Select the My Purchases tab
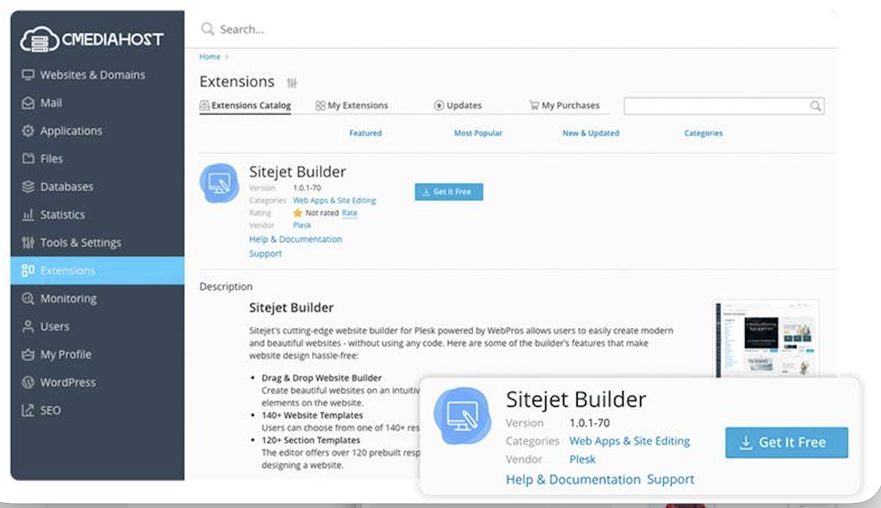The image size is (881, 508). click(x=564, y=106)
